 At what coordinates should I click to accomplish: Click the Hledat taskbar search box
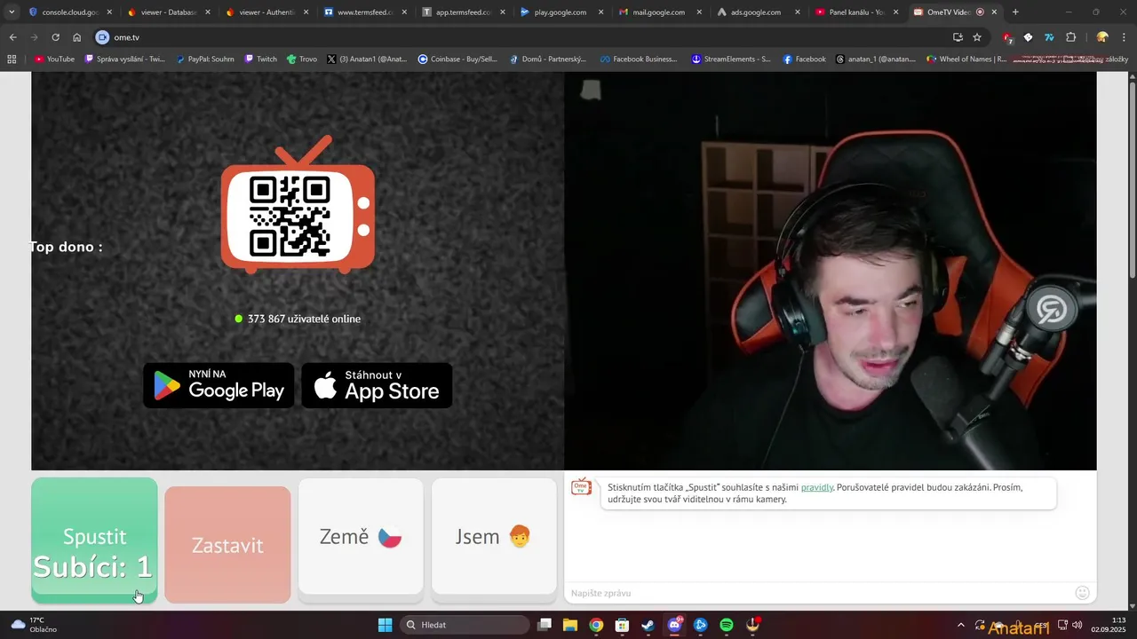pyautogui.click(x=465, y=625)
